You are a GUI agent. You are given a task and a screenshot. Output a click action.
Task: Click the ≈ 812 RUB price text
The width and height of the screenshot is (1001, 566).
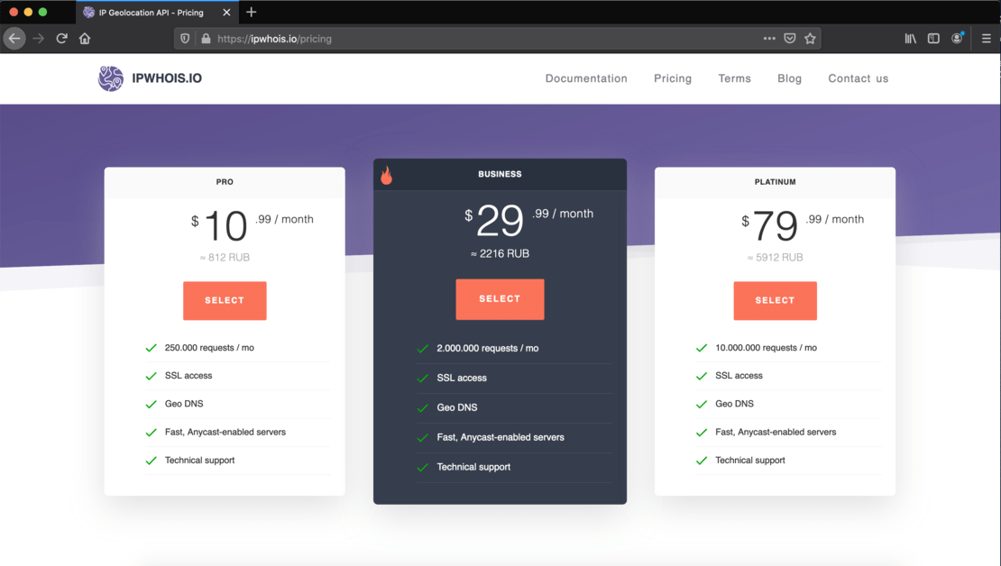(x=225, y=257)
